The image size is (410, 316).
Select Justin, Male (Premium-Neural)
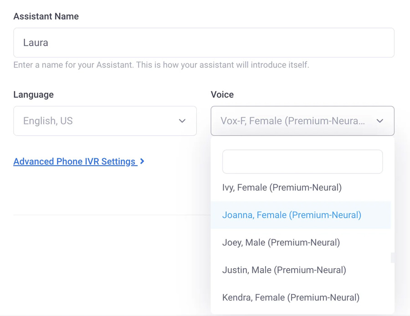pos(284,270)
